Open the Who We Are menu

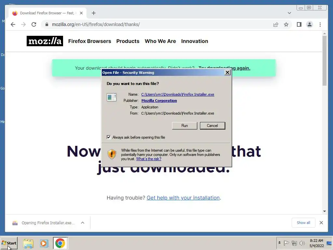tap(160, 41)
